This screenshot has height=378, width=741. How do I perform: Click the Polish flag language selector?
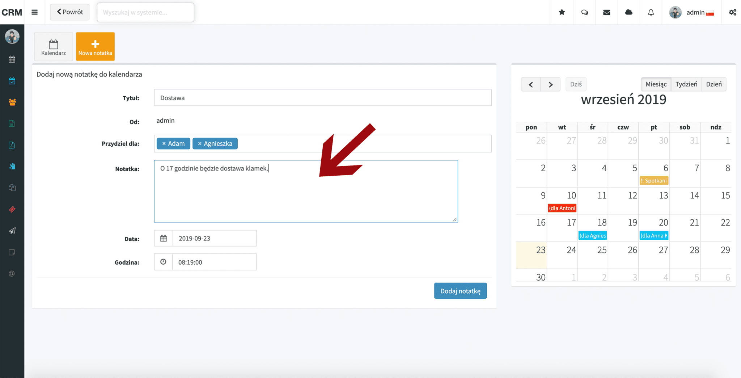tap(710, 14)
